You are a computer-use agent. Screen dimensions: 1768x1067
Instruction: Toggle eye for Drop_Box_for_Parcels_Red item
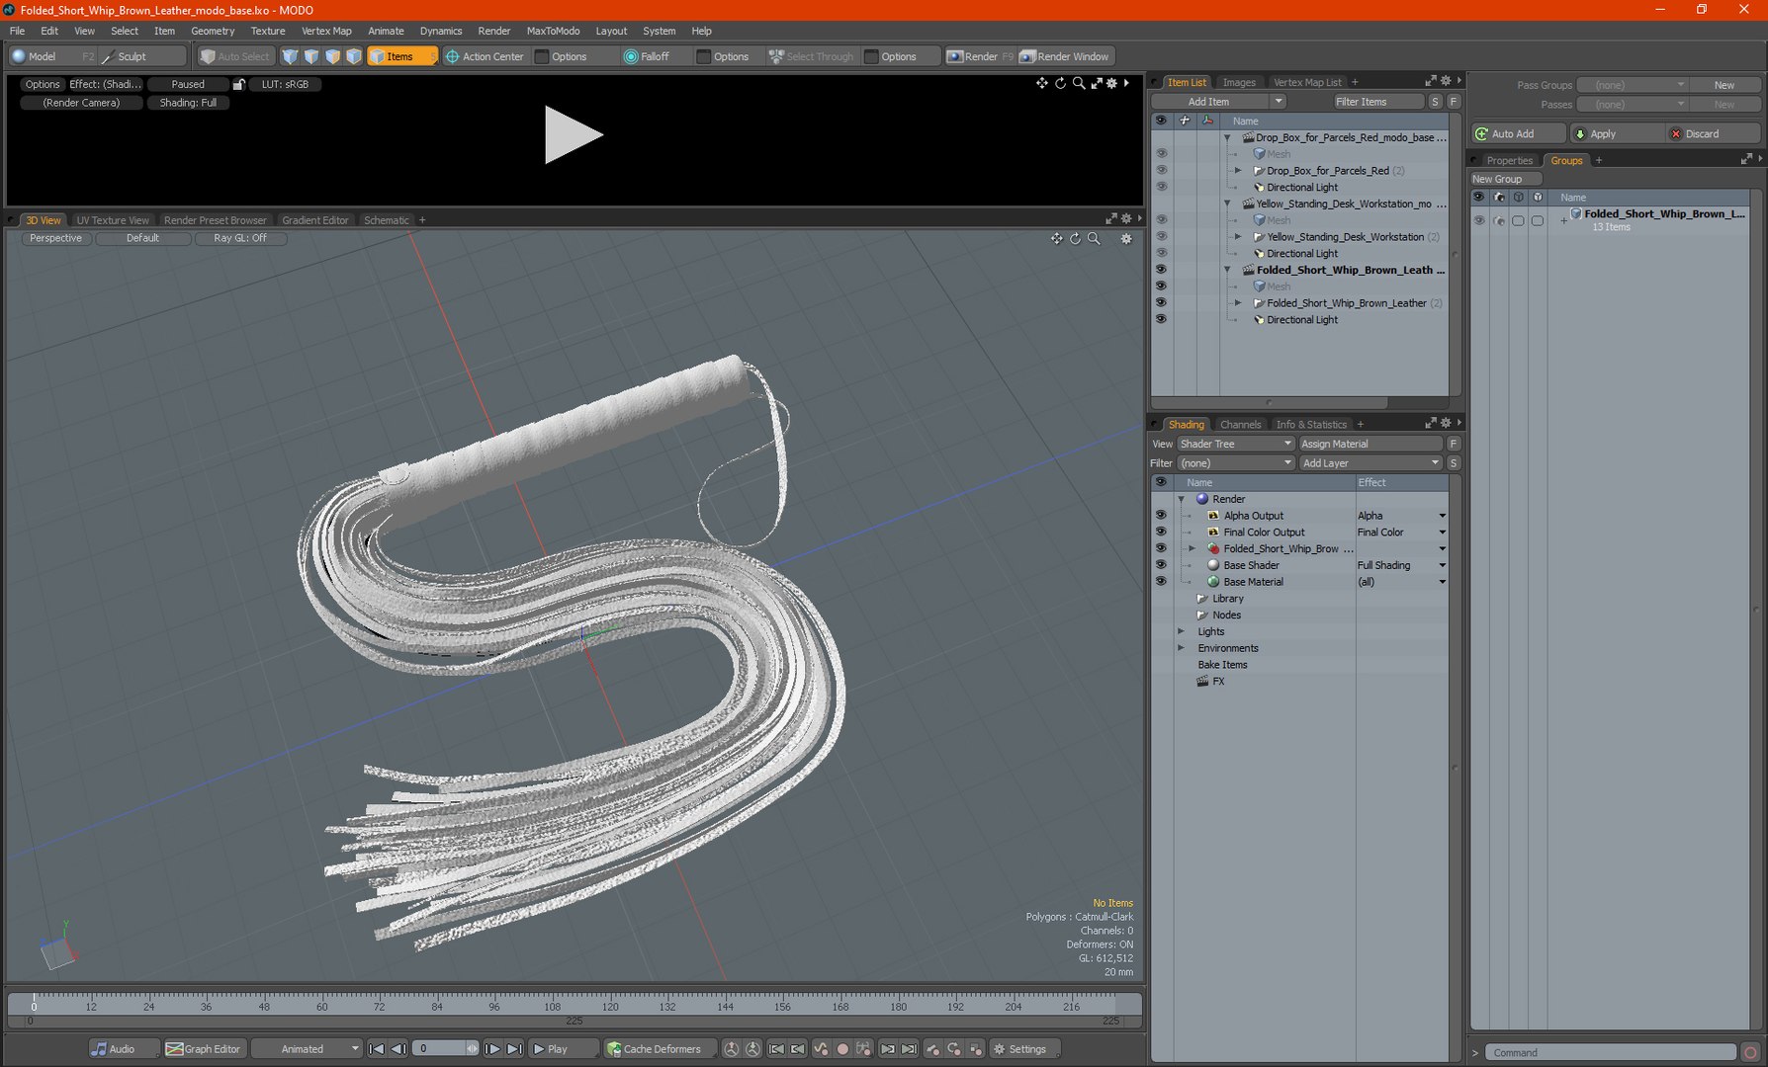click(x=1161, y=170)
